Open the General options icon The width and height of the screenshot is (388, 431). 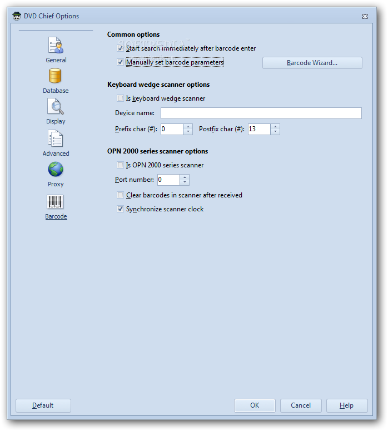(x=56, y=46)
